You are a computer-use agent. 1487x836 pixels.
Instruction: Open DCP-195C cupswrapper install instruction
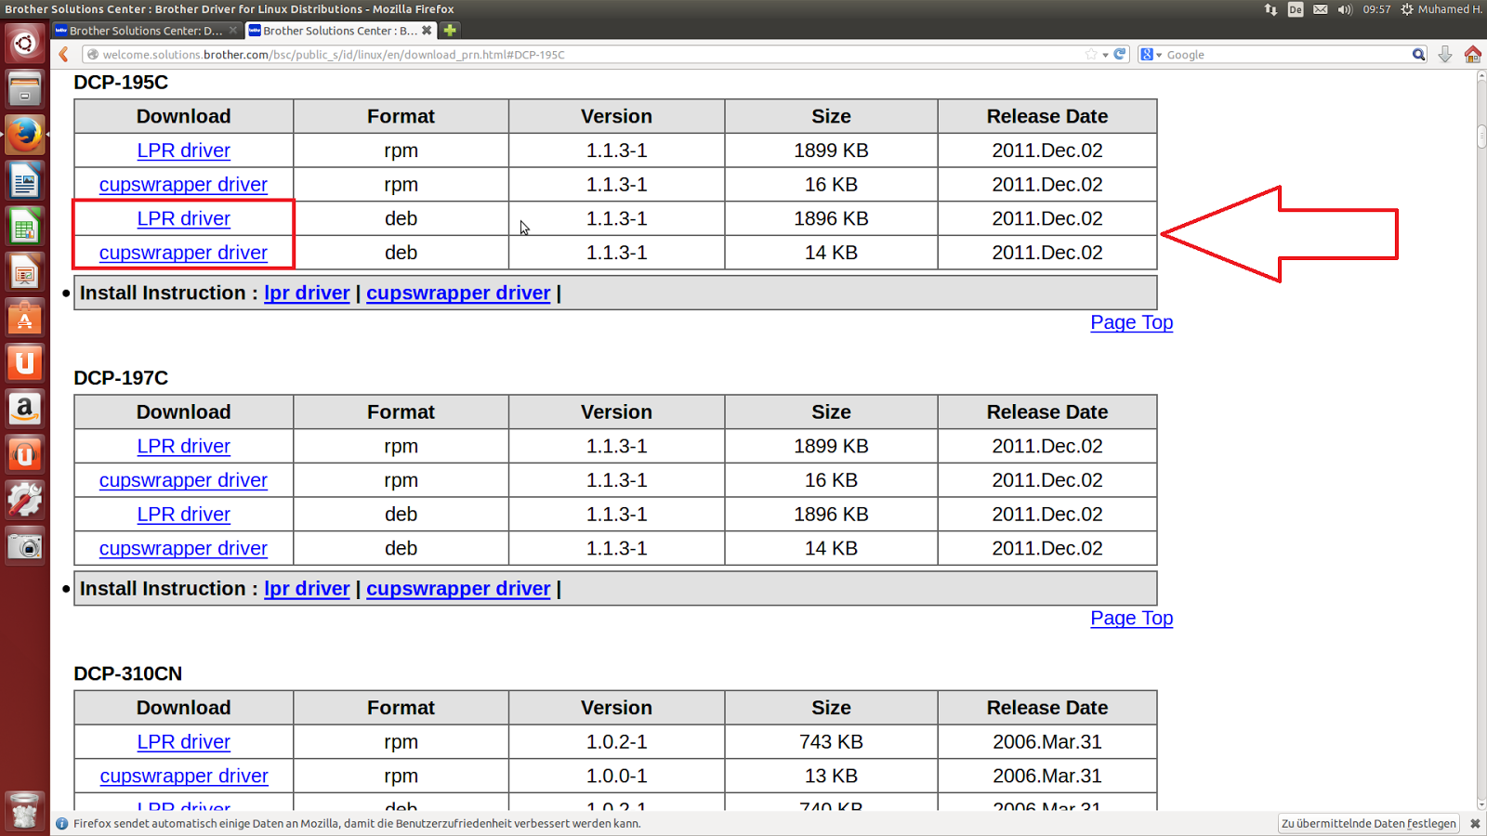458,293
